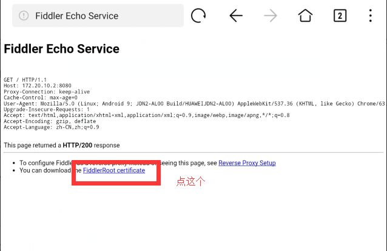Click the GET / HTTP/1.1 request line

(x=25, y=79)
